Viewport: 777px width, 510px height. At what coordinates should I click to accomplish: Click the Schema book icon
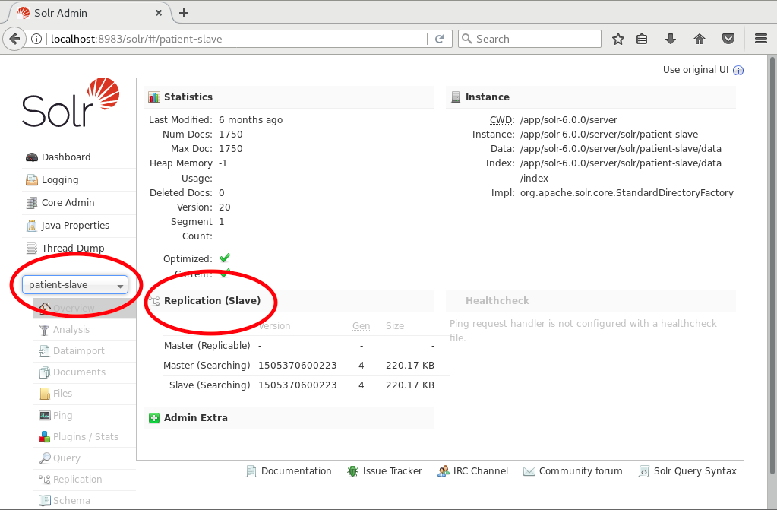coord(45,501)
